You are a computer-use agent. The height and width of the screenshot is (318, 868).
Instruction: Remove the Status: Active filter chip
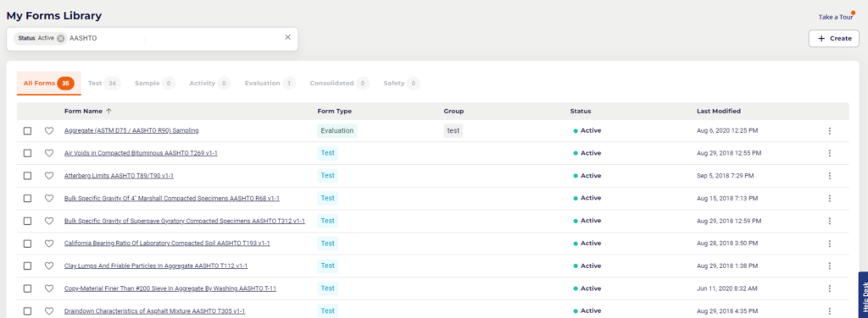pyautogui.click(x=61, y=39)
